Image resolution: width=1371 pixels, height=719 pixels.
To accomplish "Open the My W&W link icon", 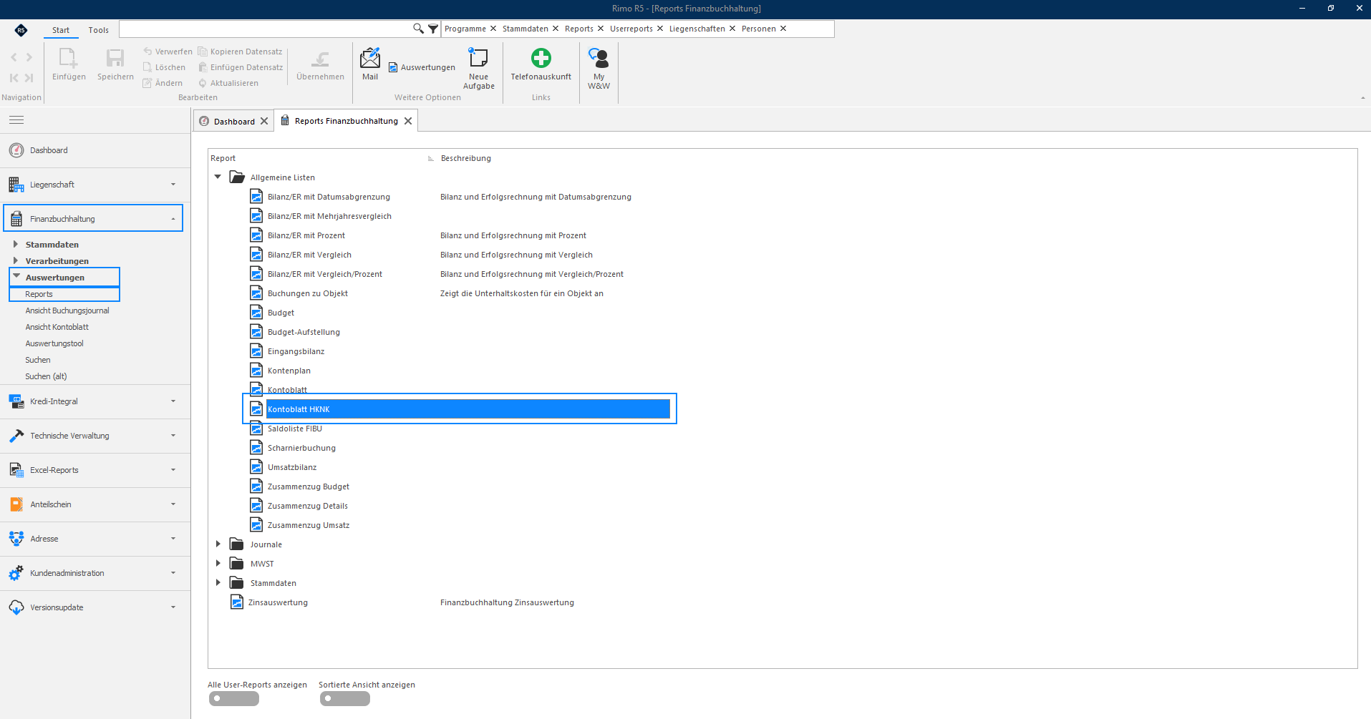I will pos(599,58).
